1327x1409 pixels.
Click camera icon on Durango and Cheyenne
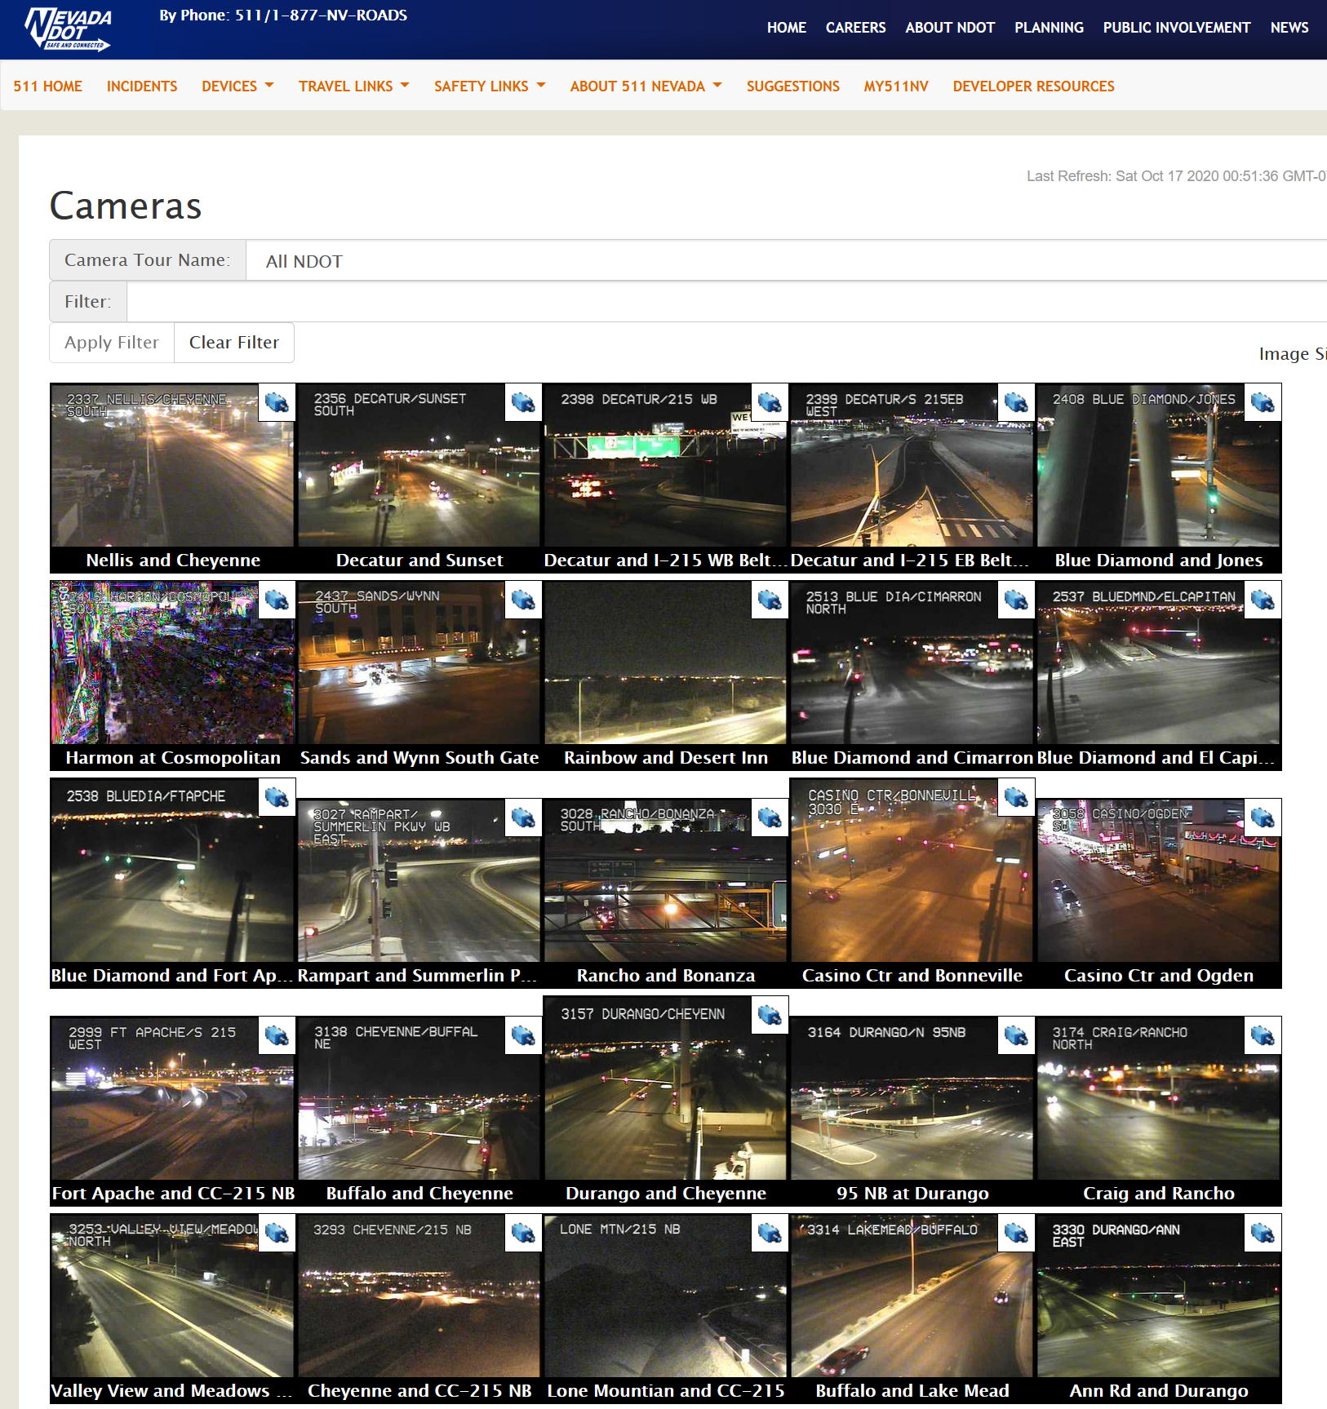tap(770, 1015)
